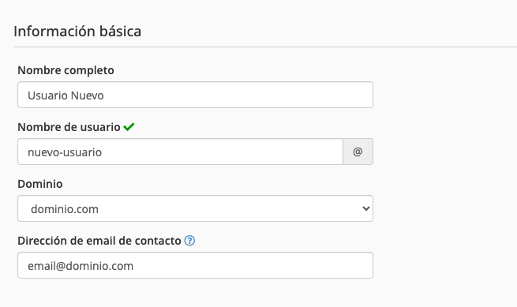
Task: Focus the Nombre completo text field
Action: tap(195, 95)
